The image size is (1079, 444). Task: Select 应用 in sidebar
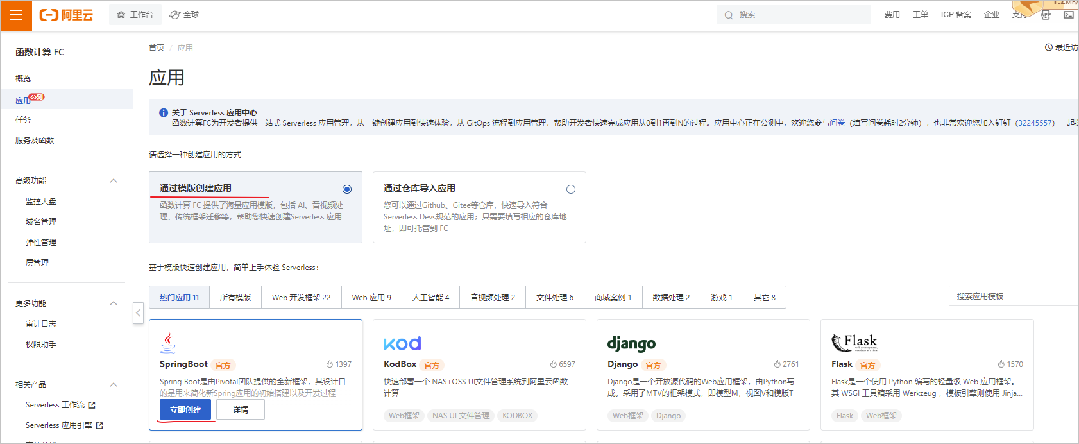point(23,101)
